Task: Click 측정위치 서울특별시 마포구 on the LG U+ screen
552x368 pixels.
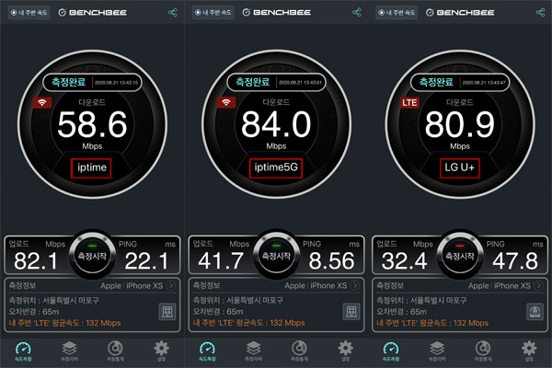Action: [x=421, y=301]
